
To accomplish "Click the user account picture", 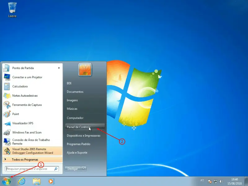I will (x=85, y=69).
